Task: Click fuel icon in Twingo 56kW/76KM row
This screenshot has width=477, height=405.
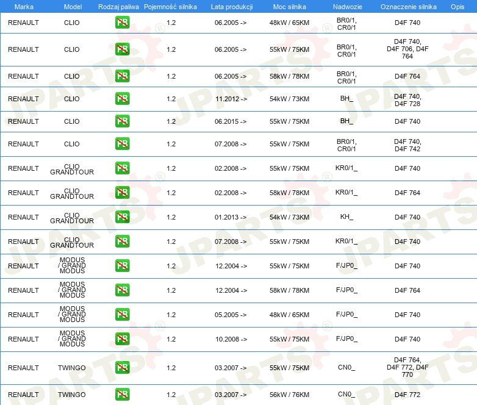Action: pyautogui.click(x=122, y=394)
